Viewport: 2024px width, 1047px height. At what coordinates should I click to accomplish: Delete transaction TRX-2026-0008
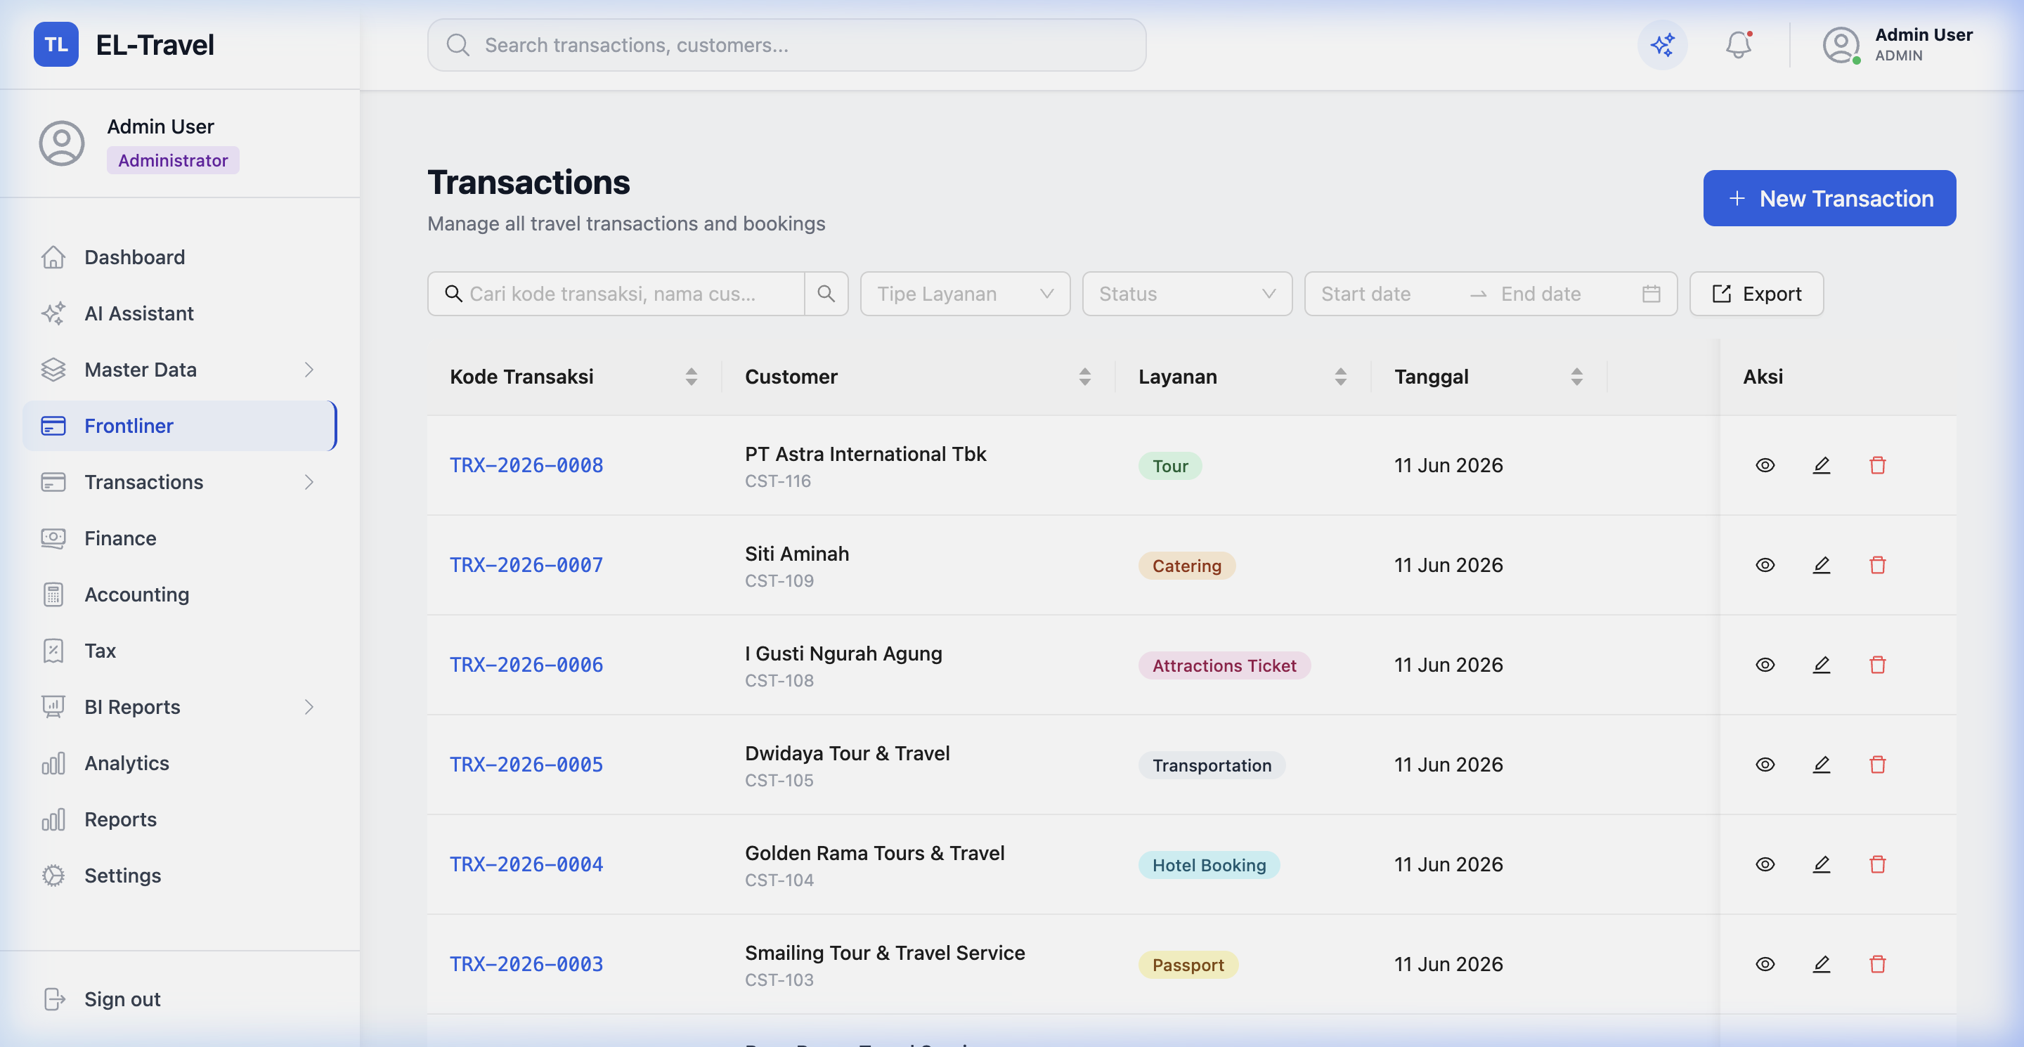tap(1877, 465)
